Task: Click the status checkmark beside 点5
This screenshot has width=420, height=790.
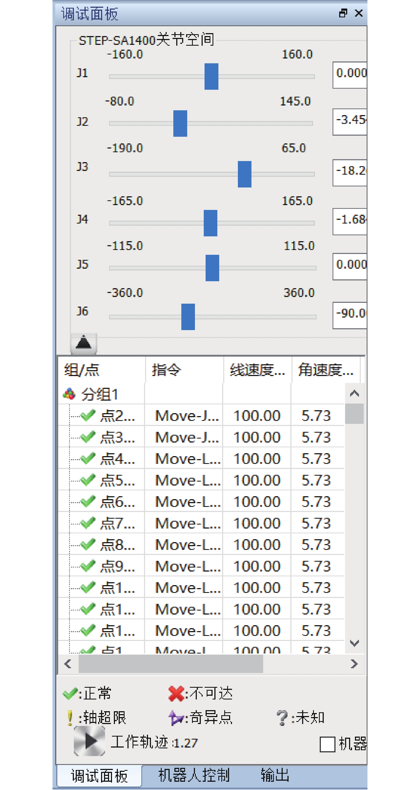Action: point(88,480)
